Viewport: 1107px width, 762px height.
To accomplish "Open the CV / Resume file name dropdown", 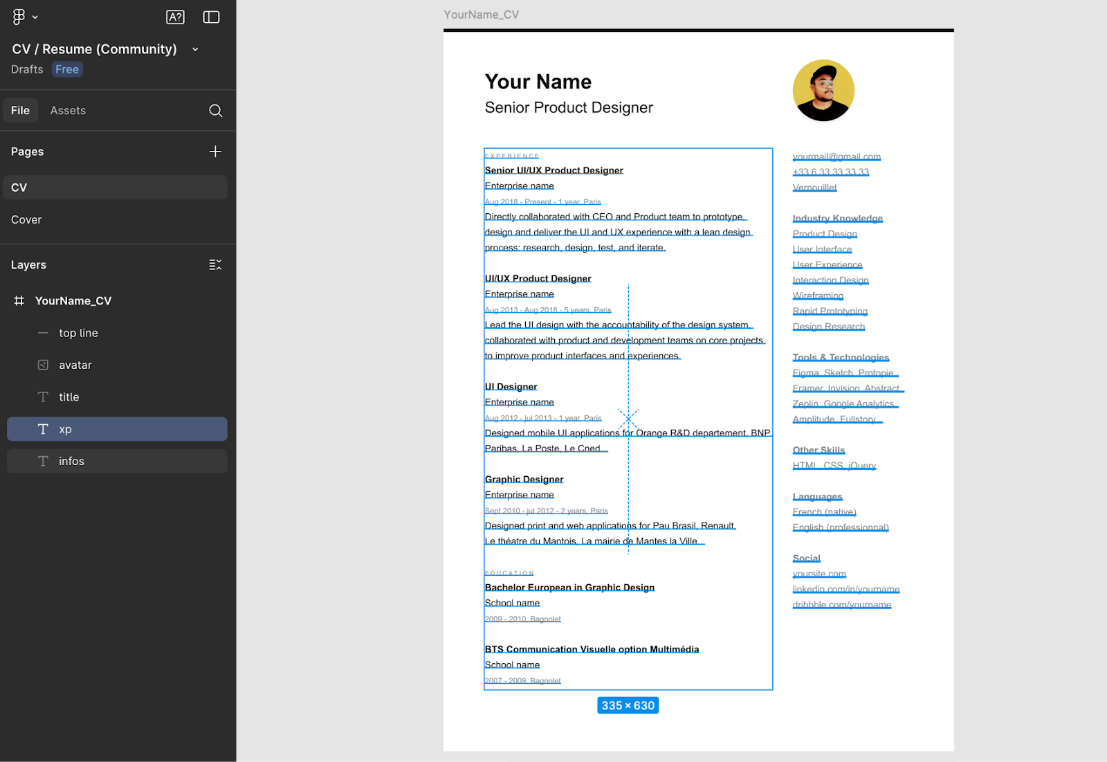I will pos(194,49).
